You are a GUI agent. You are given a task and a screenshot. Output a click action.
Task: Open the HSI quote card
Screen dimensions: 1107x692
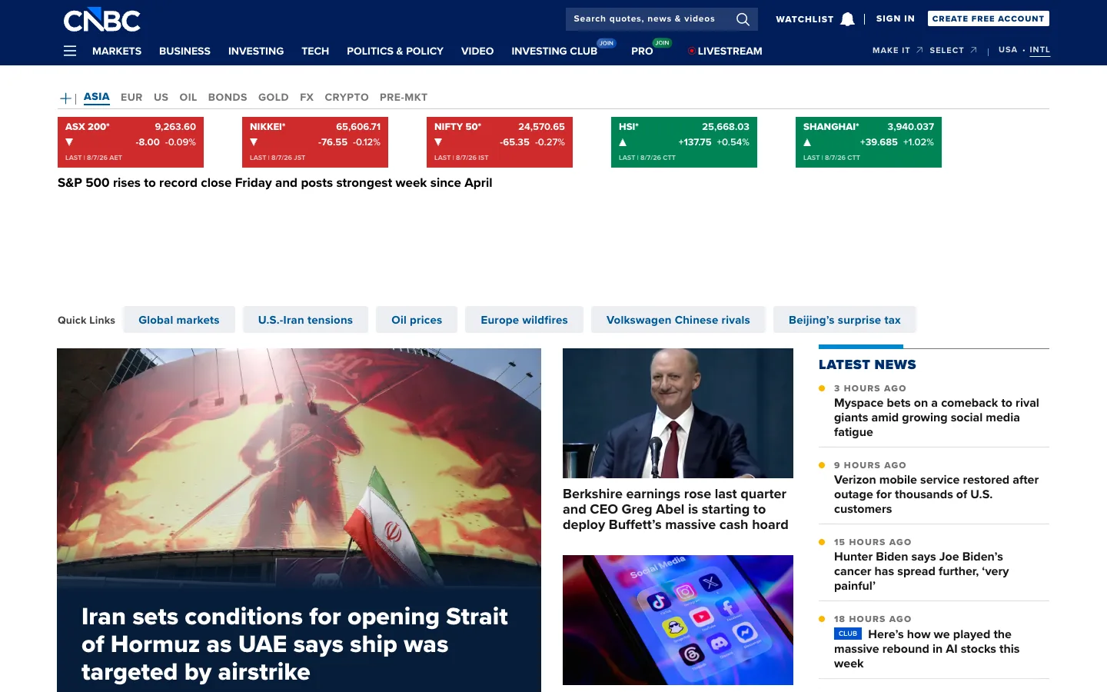point(684,142)
